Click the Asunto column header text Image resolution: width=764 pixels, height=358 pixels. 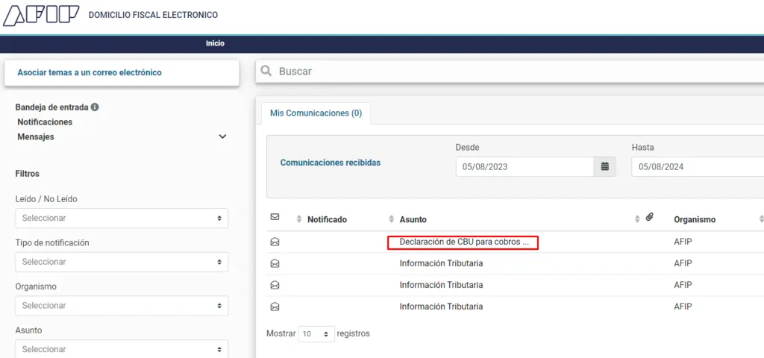coord(413,220)
